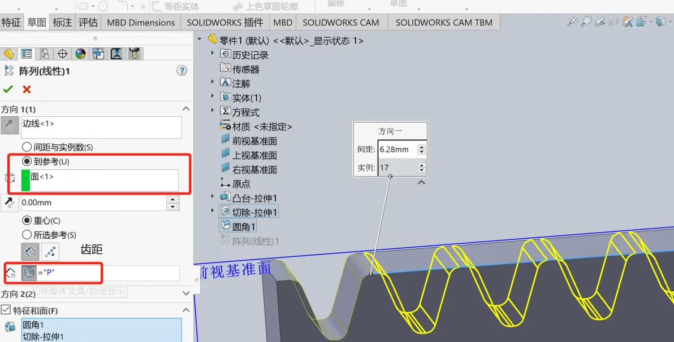Select the Sensors icon in tree
Screen dimensions: 674x342
click(x=225, y=68)
